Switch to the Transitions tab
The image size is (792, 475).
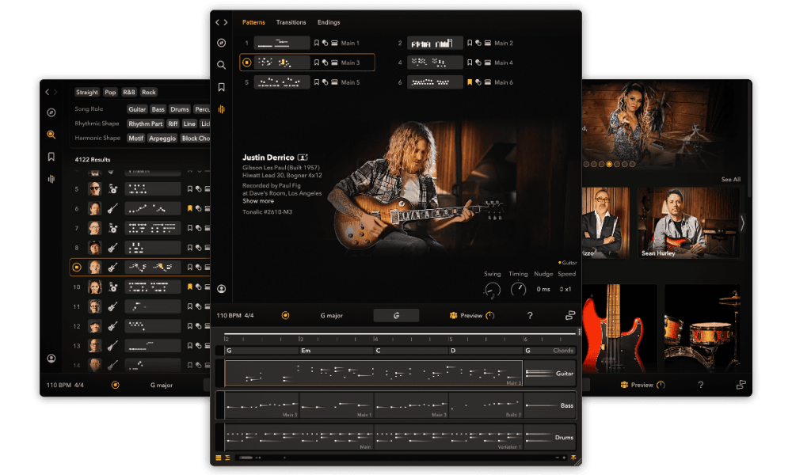[291, 22]
